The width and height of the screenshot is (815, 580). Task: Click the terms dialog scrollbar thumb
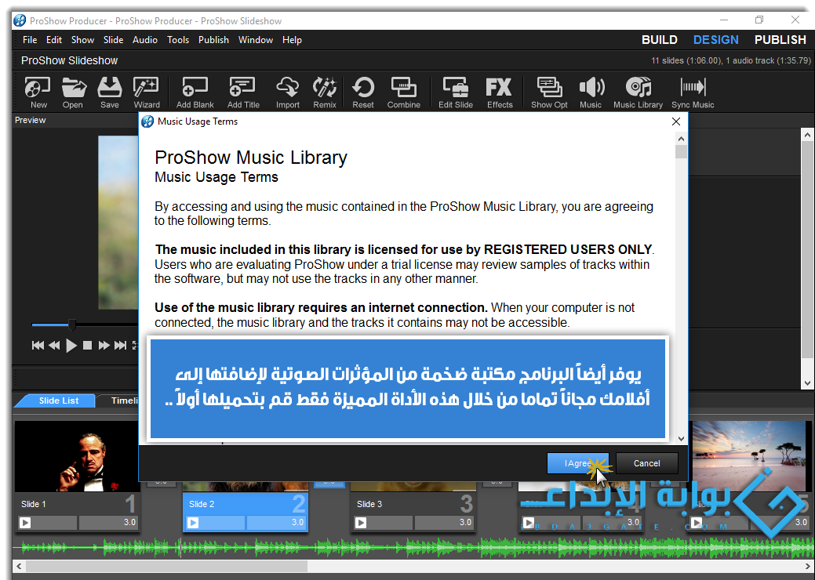(x=681, y=151)
